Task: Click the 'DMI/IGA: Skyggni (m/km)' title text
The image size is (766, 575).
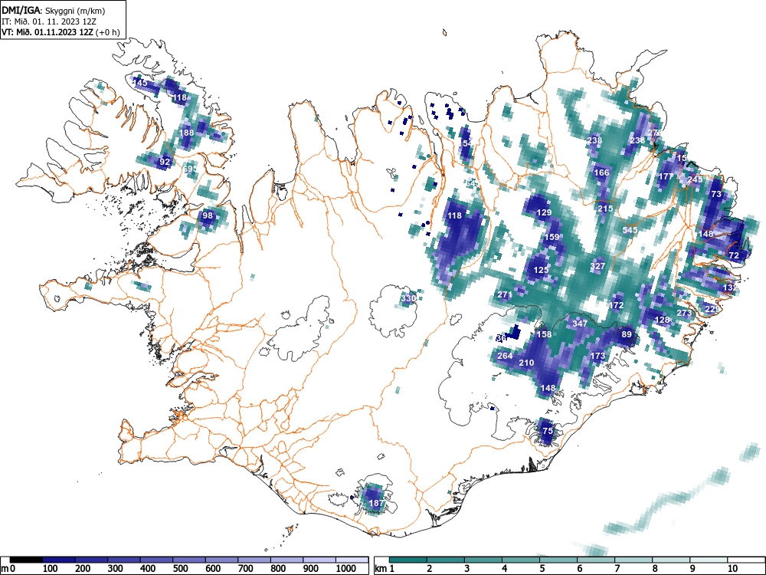Action: click(x=54, y=10)
